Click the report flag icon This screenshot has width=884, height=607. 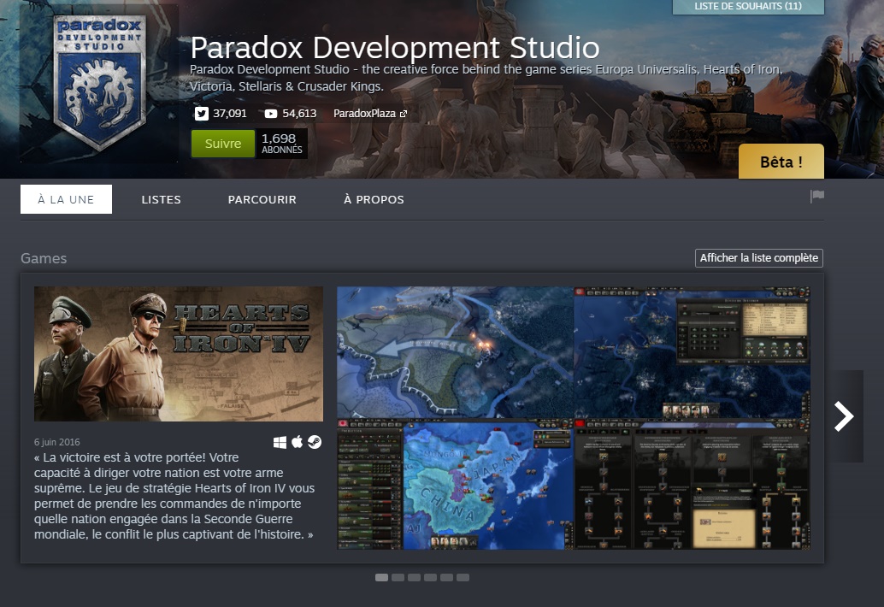coord(817,197)
